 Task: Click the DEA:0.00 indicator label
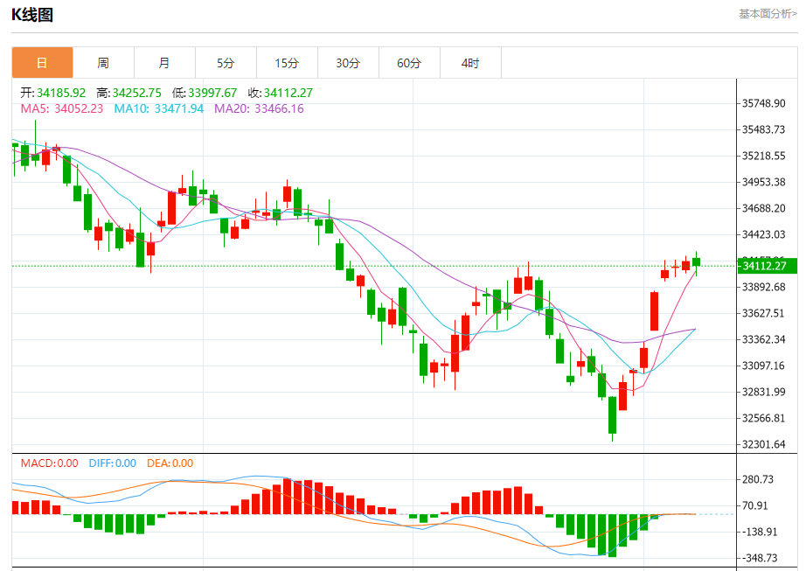coord(170,463)
